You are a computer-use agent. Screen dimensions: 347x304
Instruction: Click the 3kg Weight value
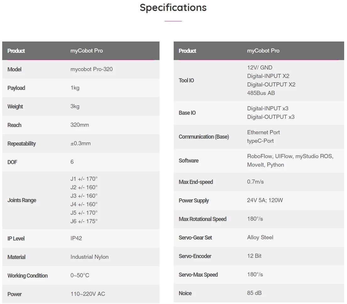click(75, 106)
